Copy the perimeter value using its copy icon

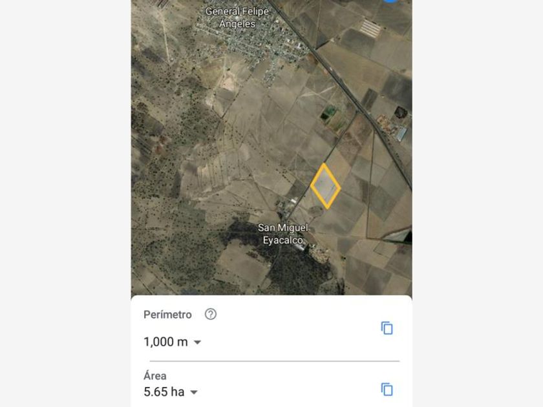click(x=387, y=328)
